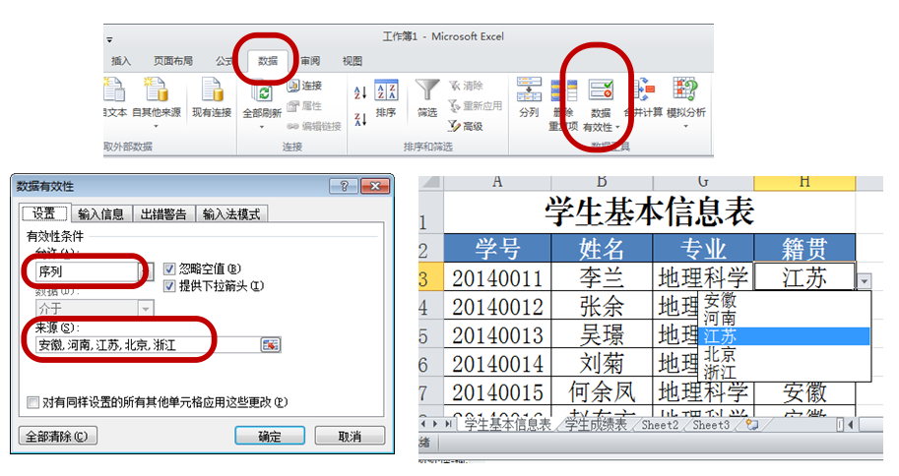This screenshot has height=476, width=899.
Task: Open the 高级 advanced filter item
Action: pyautogui.click(x=466, y=126)
